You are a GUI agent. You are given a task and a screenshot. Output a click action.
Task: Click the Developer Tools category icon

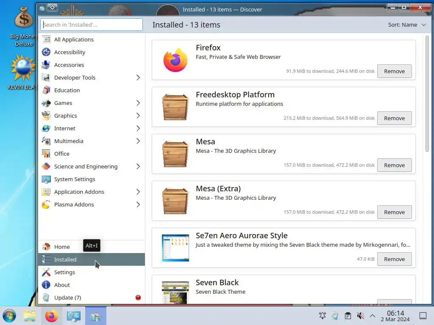46,78
